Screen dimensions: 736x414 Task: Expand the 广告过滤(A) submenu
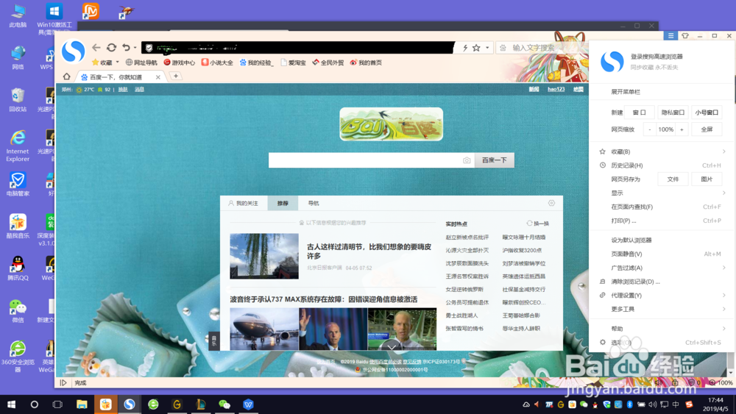662,268
